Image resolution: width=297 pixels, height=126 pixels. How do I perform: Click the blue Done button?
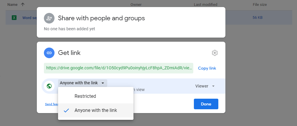pos(206,104)
